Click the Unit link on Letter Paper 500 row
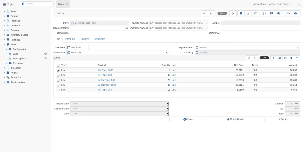 (174, 80)
